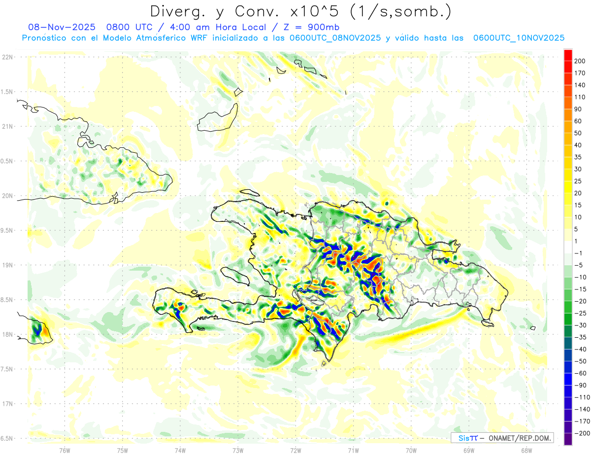Click the "0600UTC_08NOV2025" initialization time
The height and width of the screenshot is (457, 591).
[335, 38]
